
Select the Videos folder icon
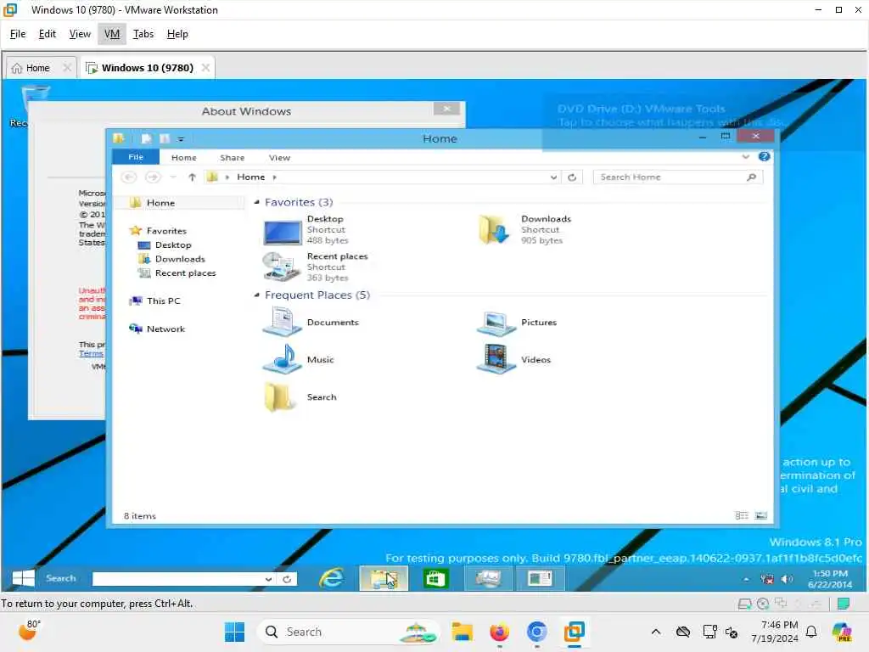point(496,359)
